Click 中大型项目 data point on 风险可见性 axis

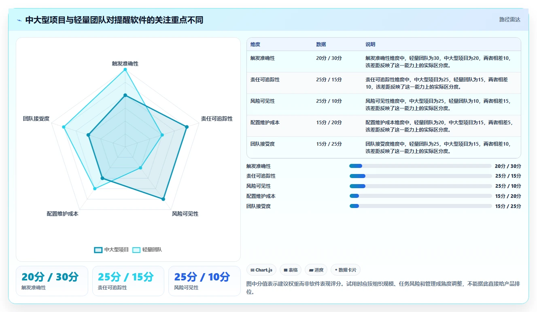(163, 199)
